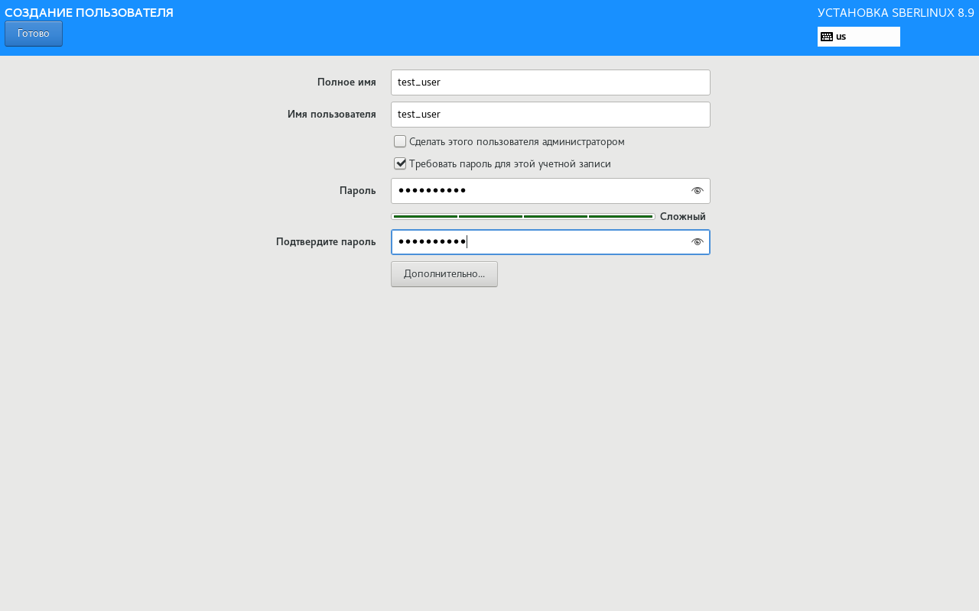Show password using eye icon in Пароль field
The image size is (979, 611).
point(697,191)
